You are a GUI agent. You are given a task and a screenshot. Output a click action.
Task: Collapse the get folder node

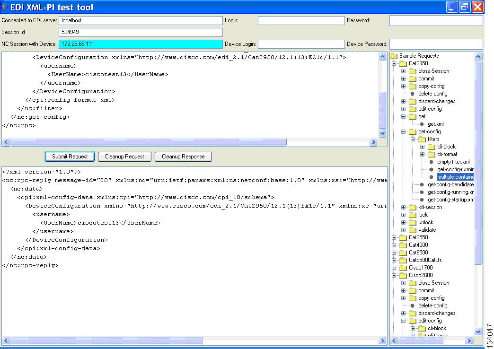(403, 116)
